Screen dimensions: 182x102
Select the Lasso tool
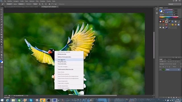point(1,14)
